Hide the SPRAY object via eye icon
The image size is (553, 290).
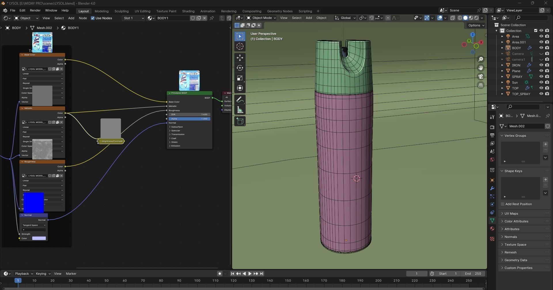[x=541, y=77]
